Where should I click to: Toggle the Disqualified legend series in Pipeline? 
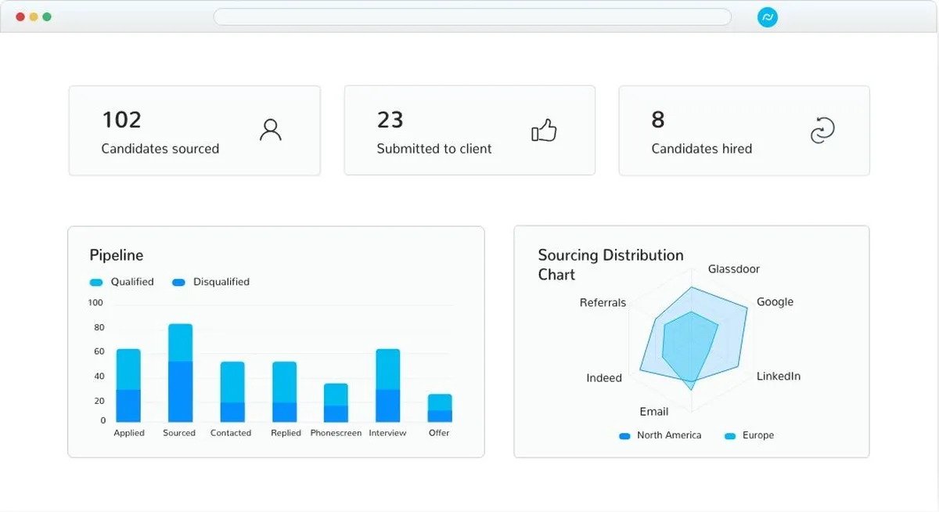(x=210, y=282)
